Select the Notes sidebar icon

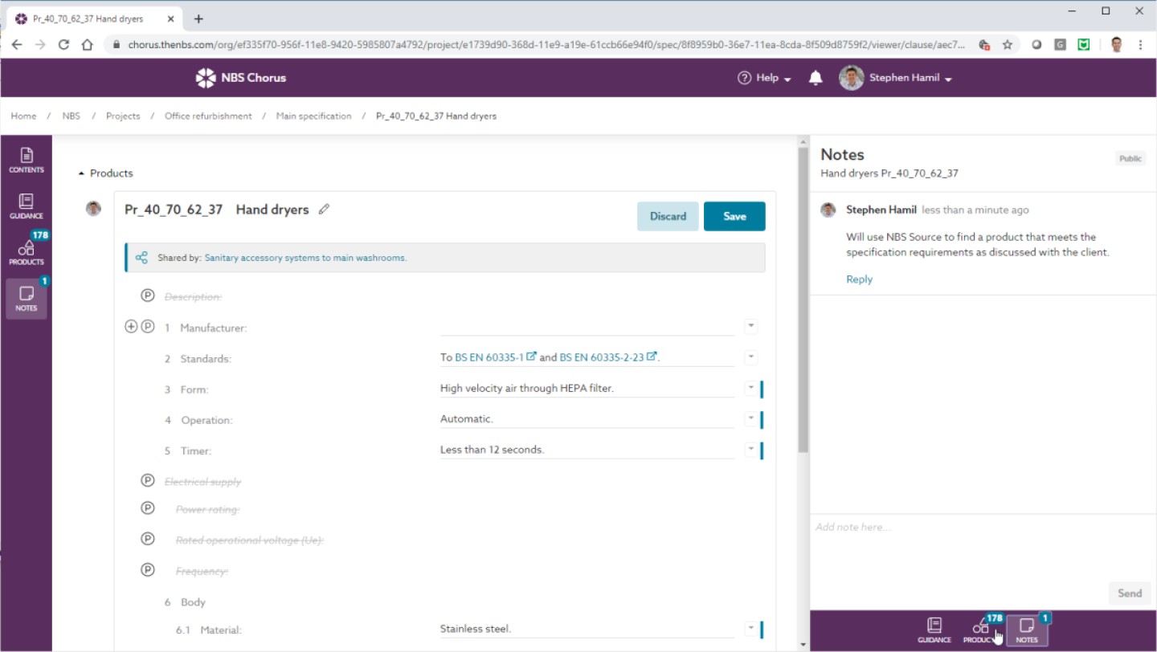click(27, 298)
